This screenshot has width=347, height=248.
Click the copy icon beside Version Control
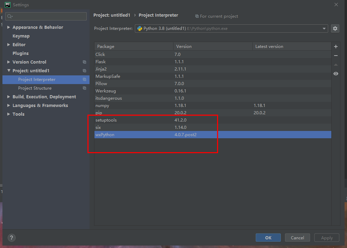pyautogui.click(x=84, y=62)
